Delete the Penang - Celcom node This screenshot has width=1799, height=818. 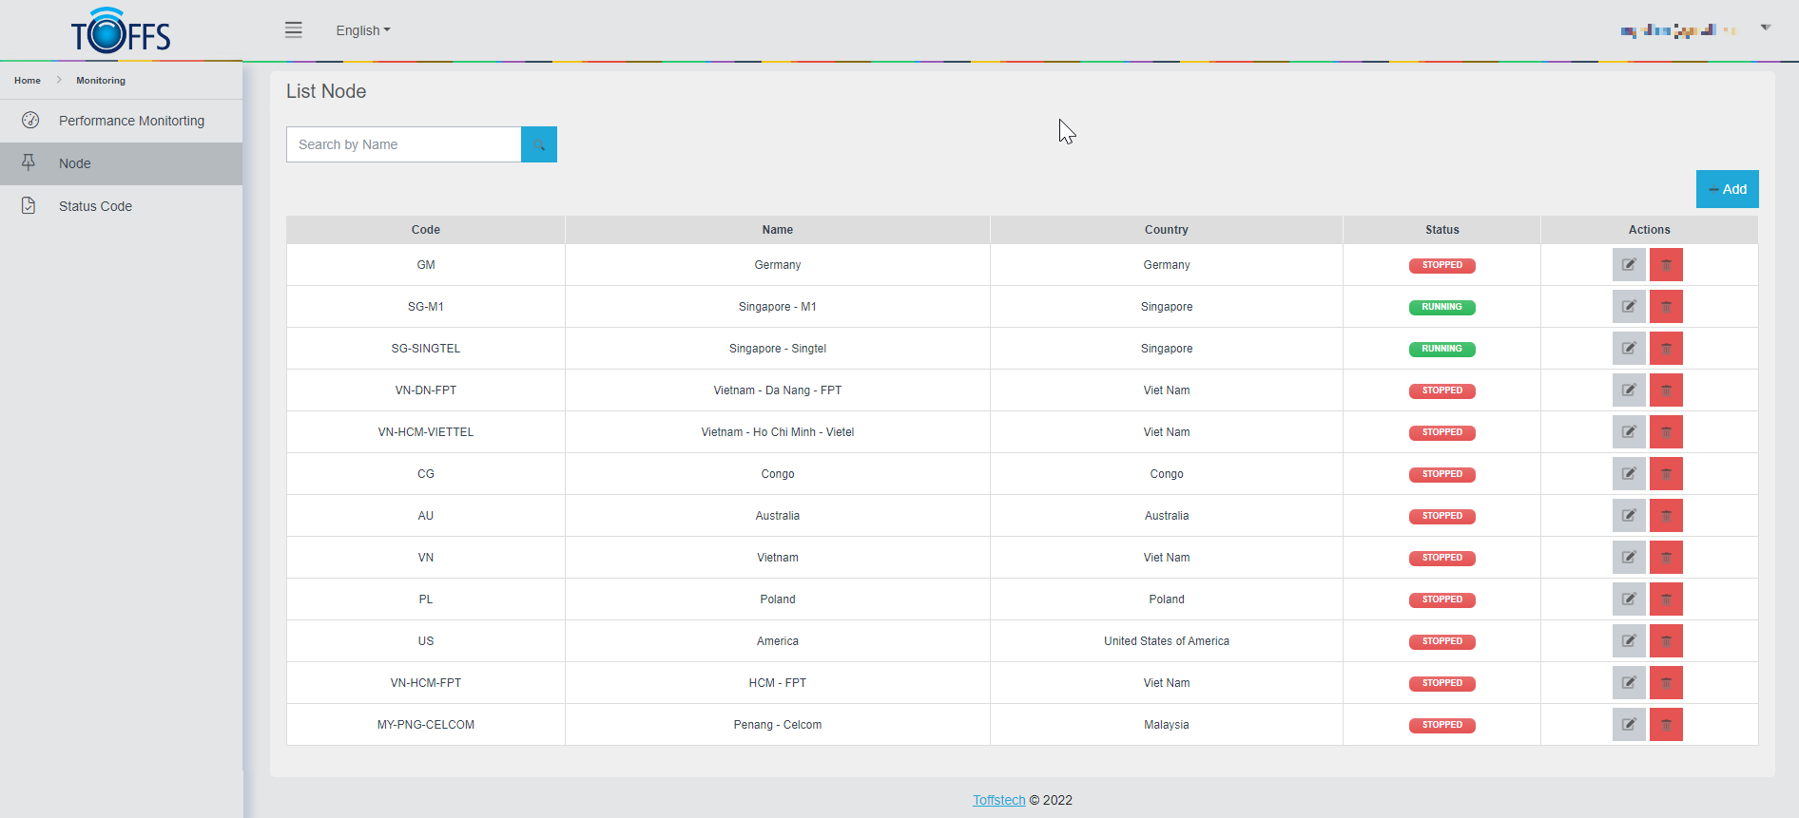(x=1666, y=725)
